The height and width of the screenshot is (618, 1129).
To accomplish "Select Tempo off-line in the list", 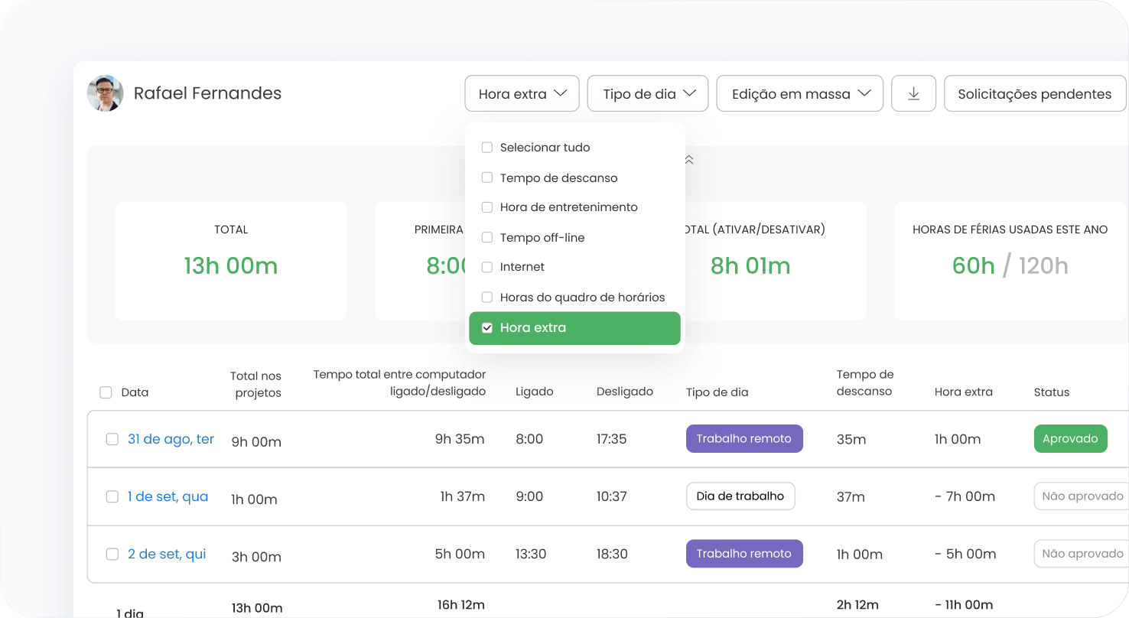I will [x=486, y=238].
